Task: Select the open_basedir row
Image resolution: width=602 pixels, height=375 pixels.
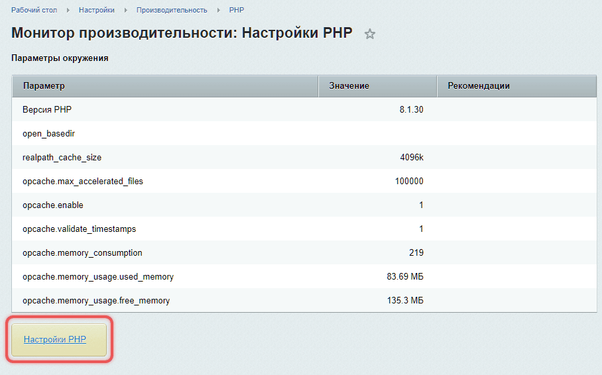Action: point(304,133)
